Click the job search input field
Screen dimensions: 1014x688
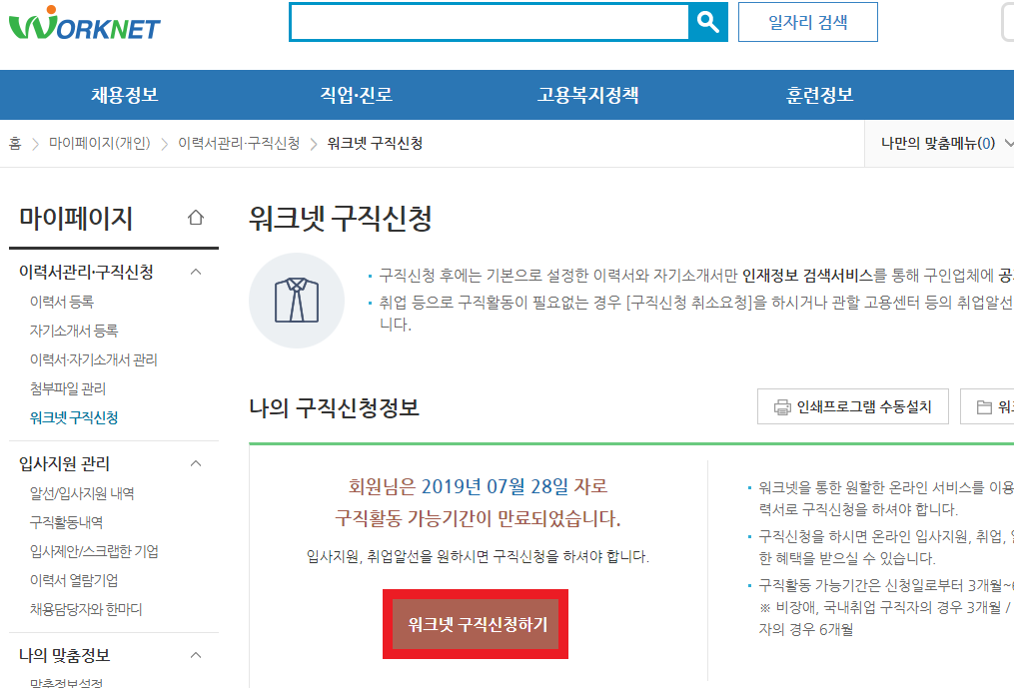click(490, 21)
